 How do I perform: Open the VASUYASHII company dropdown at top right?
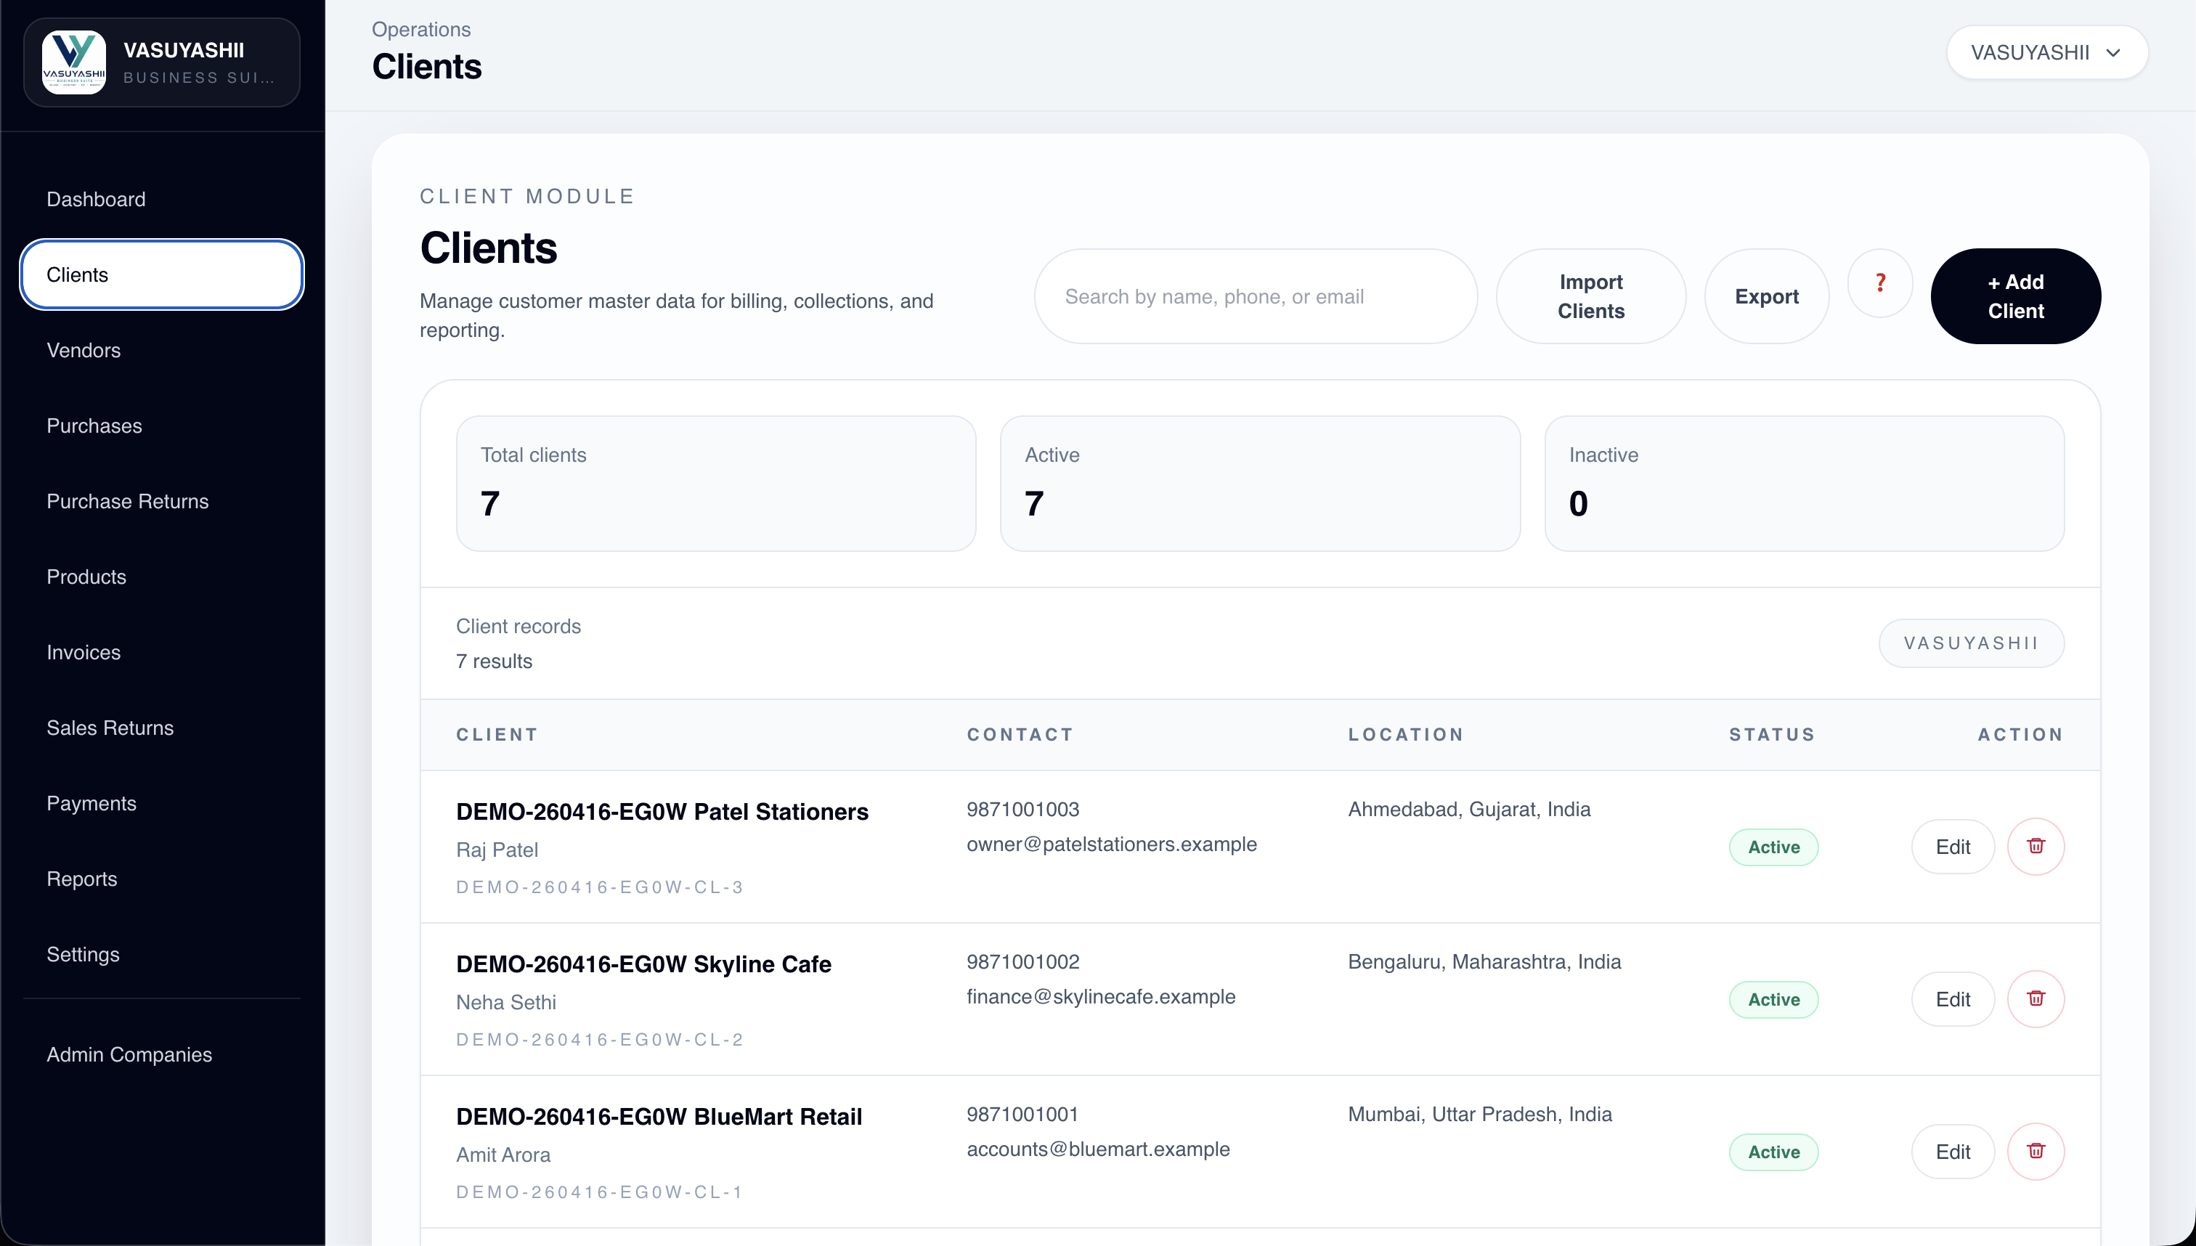2047,53
